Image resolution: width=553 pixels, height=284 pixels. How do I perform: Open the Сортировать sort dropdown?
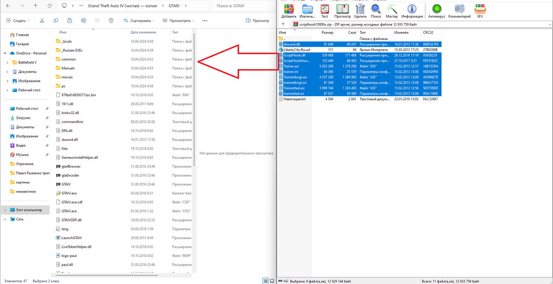click(140, 21)
